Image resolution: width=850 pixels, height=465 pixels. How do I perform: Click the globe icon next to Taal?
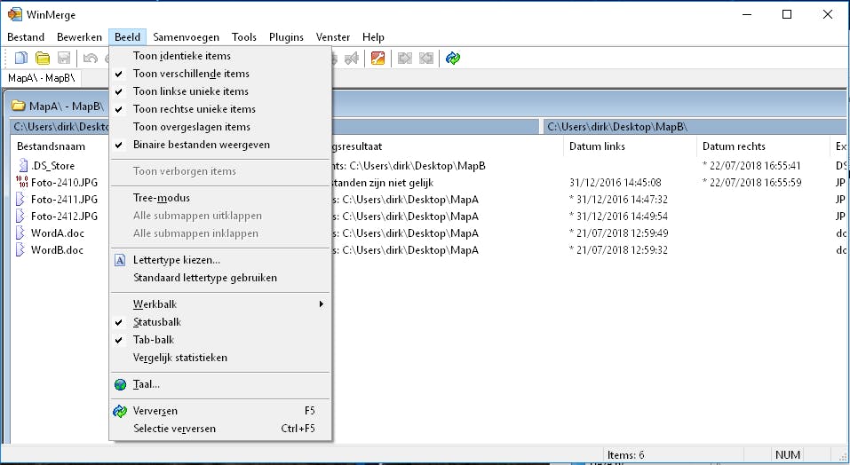point(120,384)
